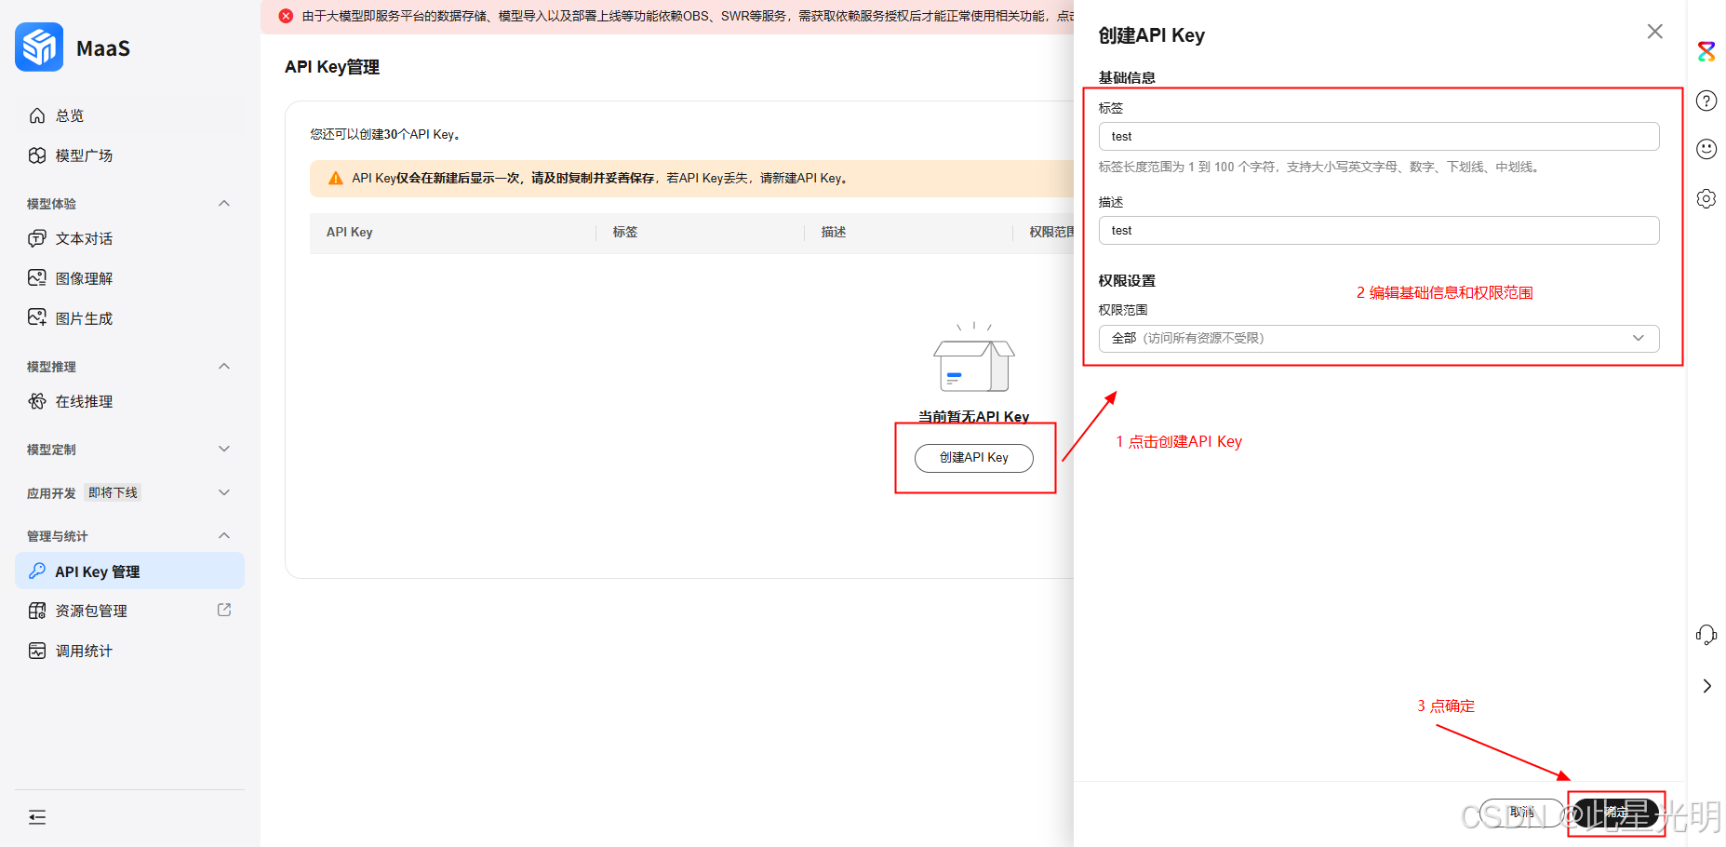This screenshot has height=847, width=1726.
Task: Collapse the 模型体验 section
Action: click(x=223, y=203)
